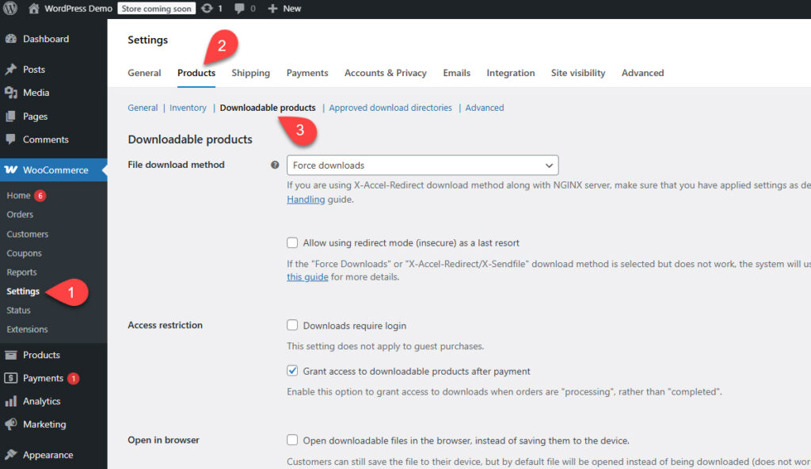Click the red 6 badge next to Home
This screenshot has height=469, width=811.
40,196
